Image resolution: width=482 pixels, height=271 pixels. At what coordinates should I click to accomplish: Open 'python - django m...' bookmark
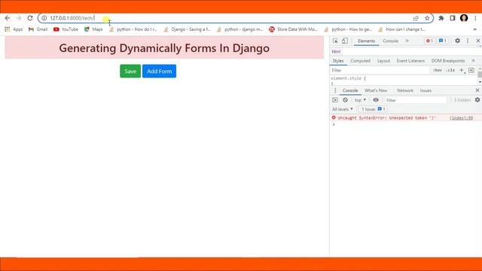pos(239,29)
